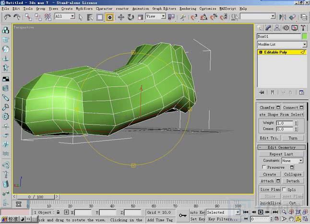Switch to the Create command panel tab
Viewport: 310px width, 224px height.
tap(260, 28)
